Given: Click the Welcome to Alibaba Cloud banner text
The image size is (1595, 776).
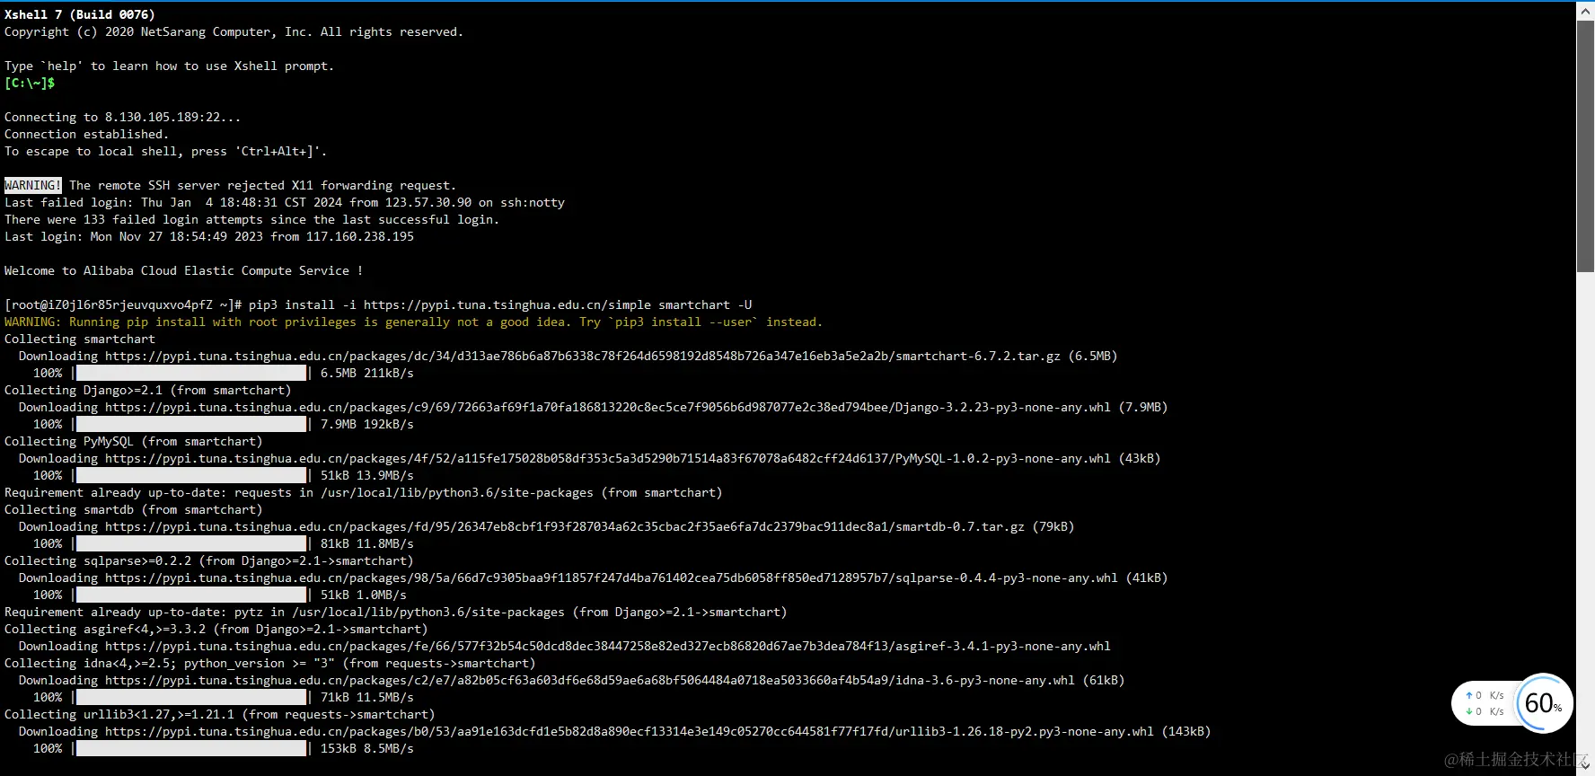Looking at the screenshot, I should pyautogui.click(x=183, y=270).
